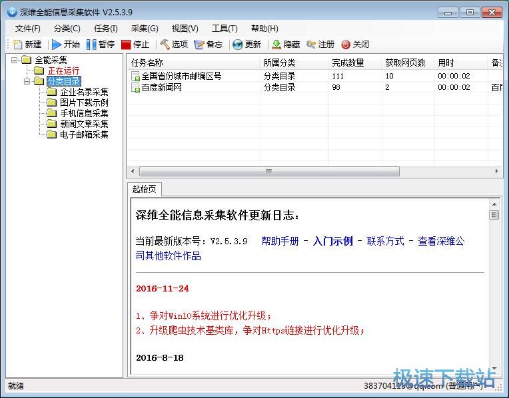Click the 更新 update globe icon

click(238, 45)
